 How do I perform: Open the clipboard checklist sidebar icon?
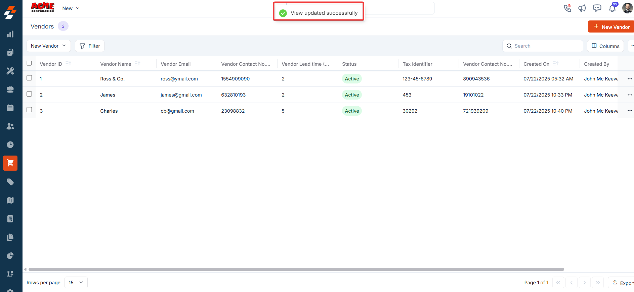(x=10, y=52)
